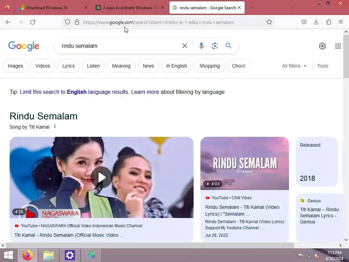Click the Learn more link
Image resolution: width=349 pixels, height=262 pixels.
tap(145, 92)
